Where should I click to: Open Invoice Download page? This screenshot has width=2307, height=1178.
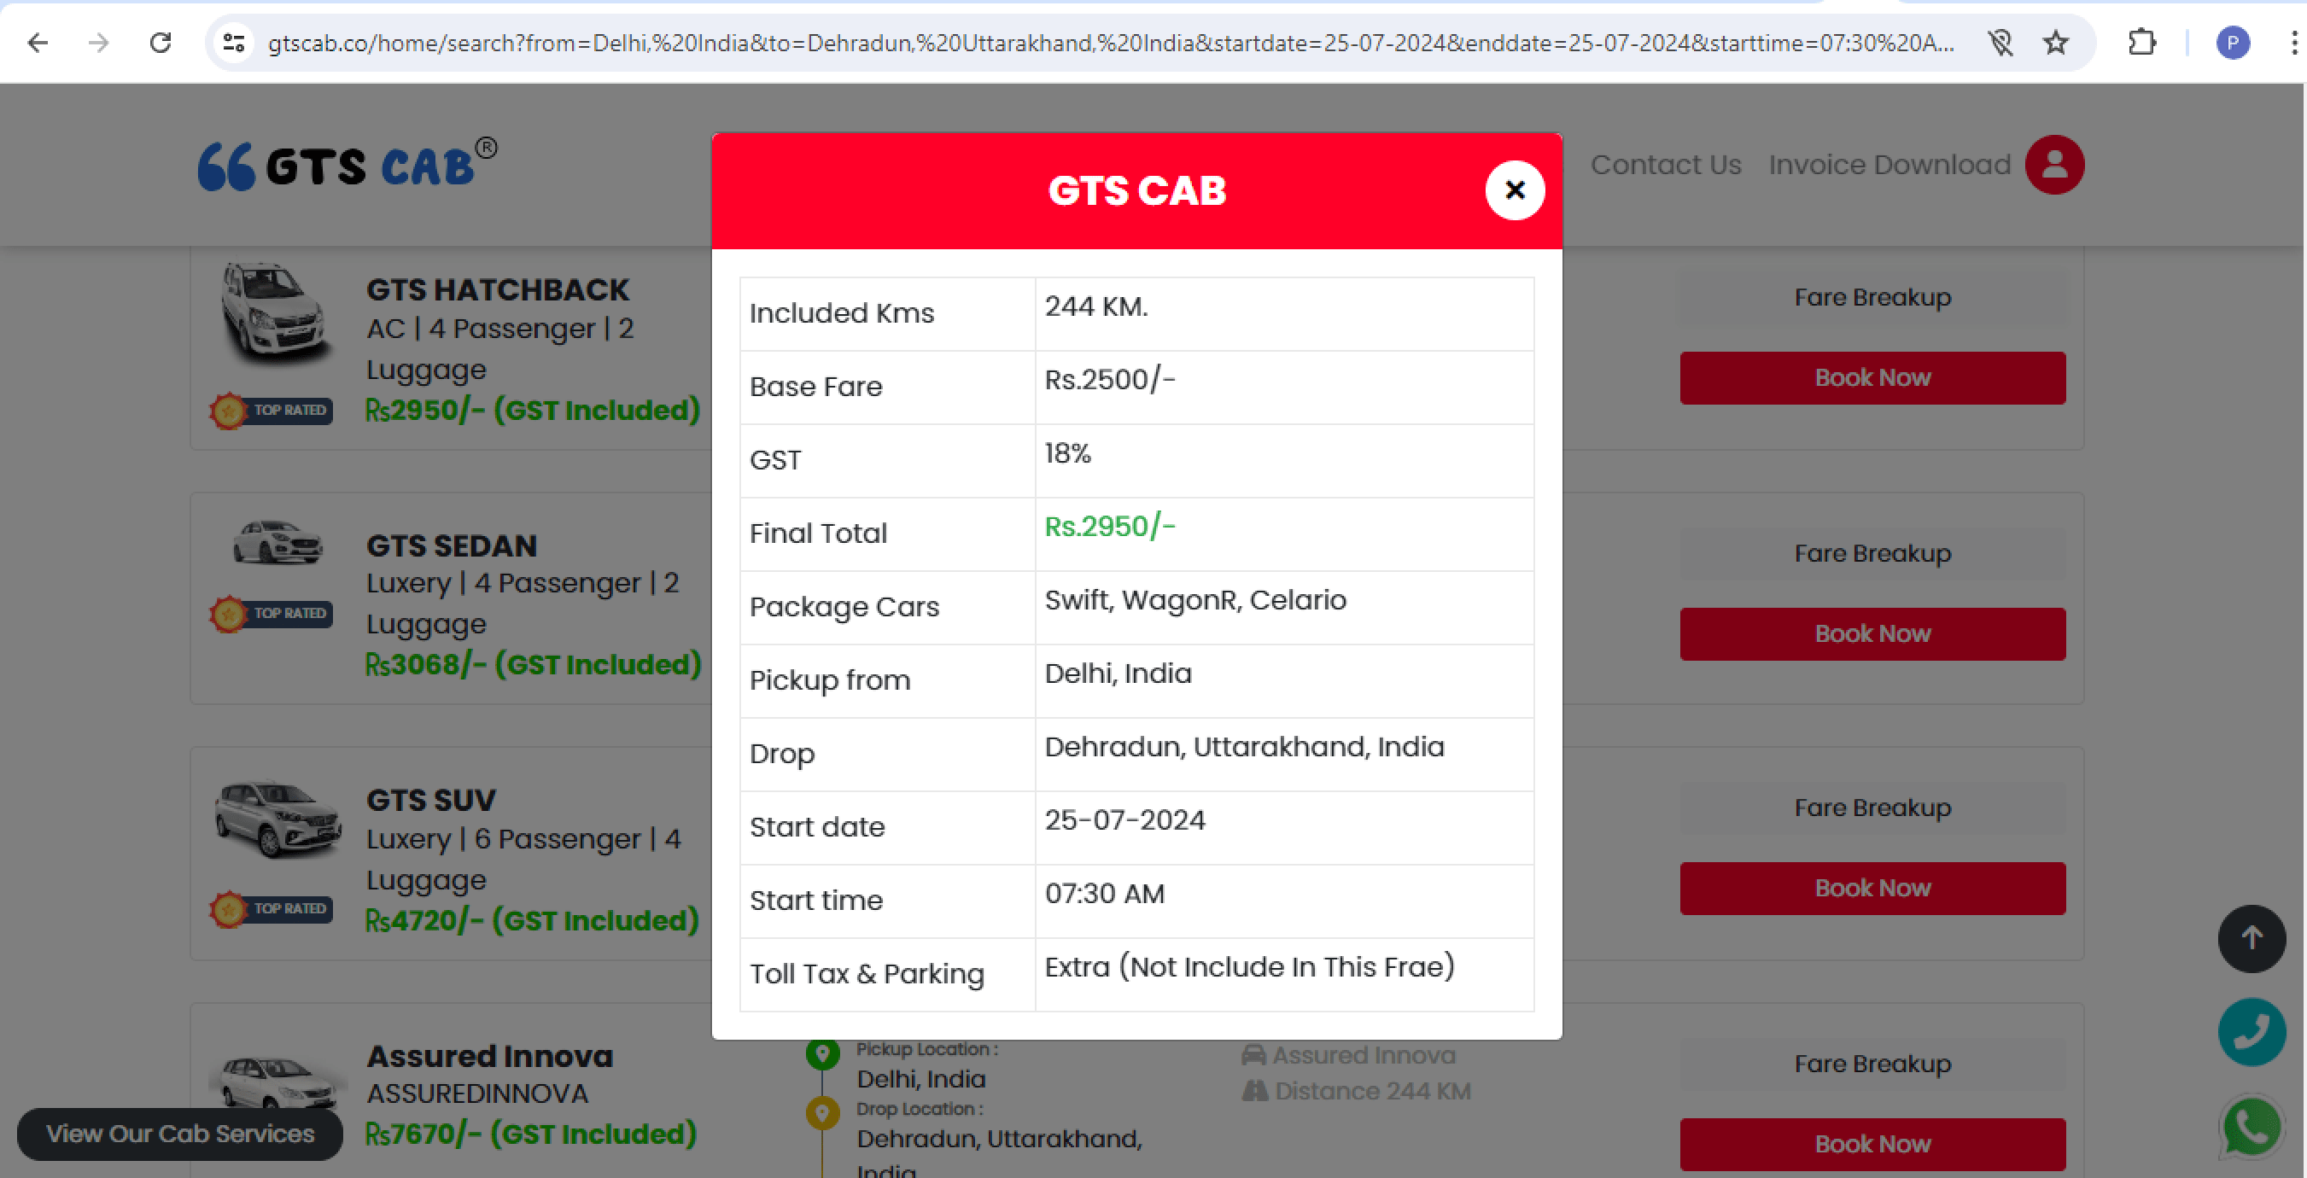tap(1889, 165)
